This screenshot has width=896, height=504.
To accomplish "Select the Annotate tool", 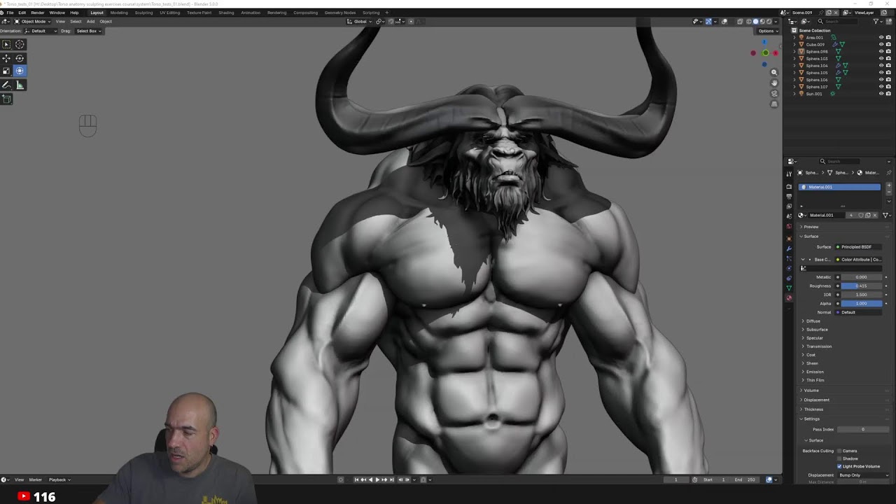I will pos(6,85).
